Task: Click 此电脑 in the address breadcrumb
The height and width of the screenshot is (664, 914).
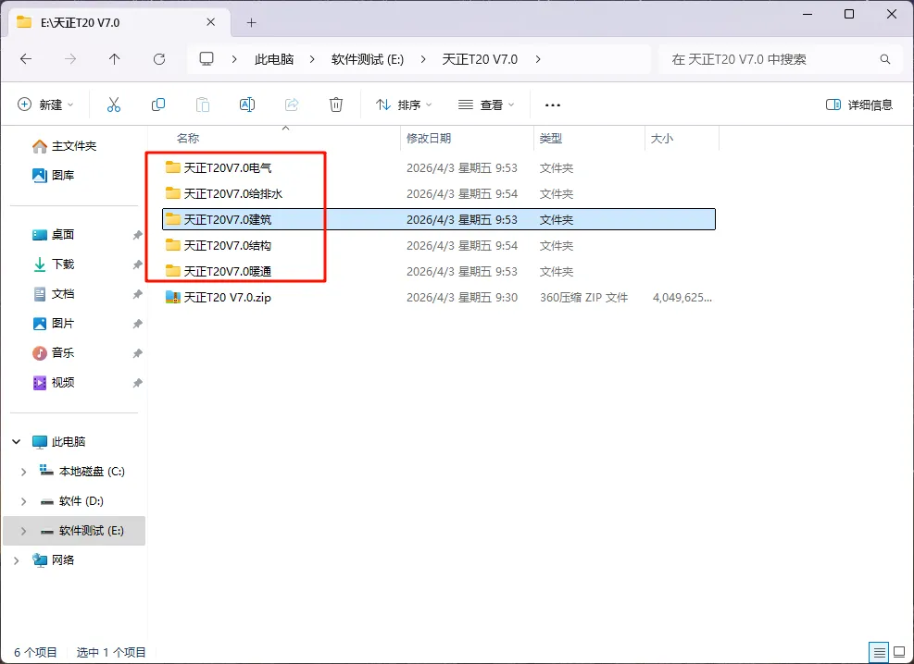Action: click(x=274, y=59)
